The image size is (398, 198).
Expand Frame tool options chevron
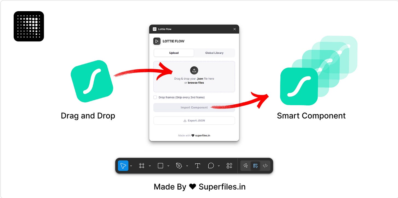[150, 166]
